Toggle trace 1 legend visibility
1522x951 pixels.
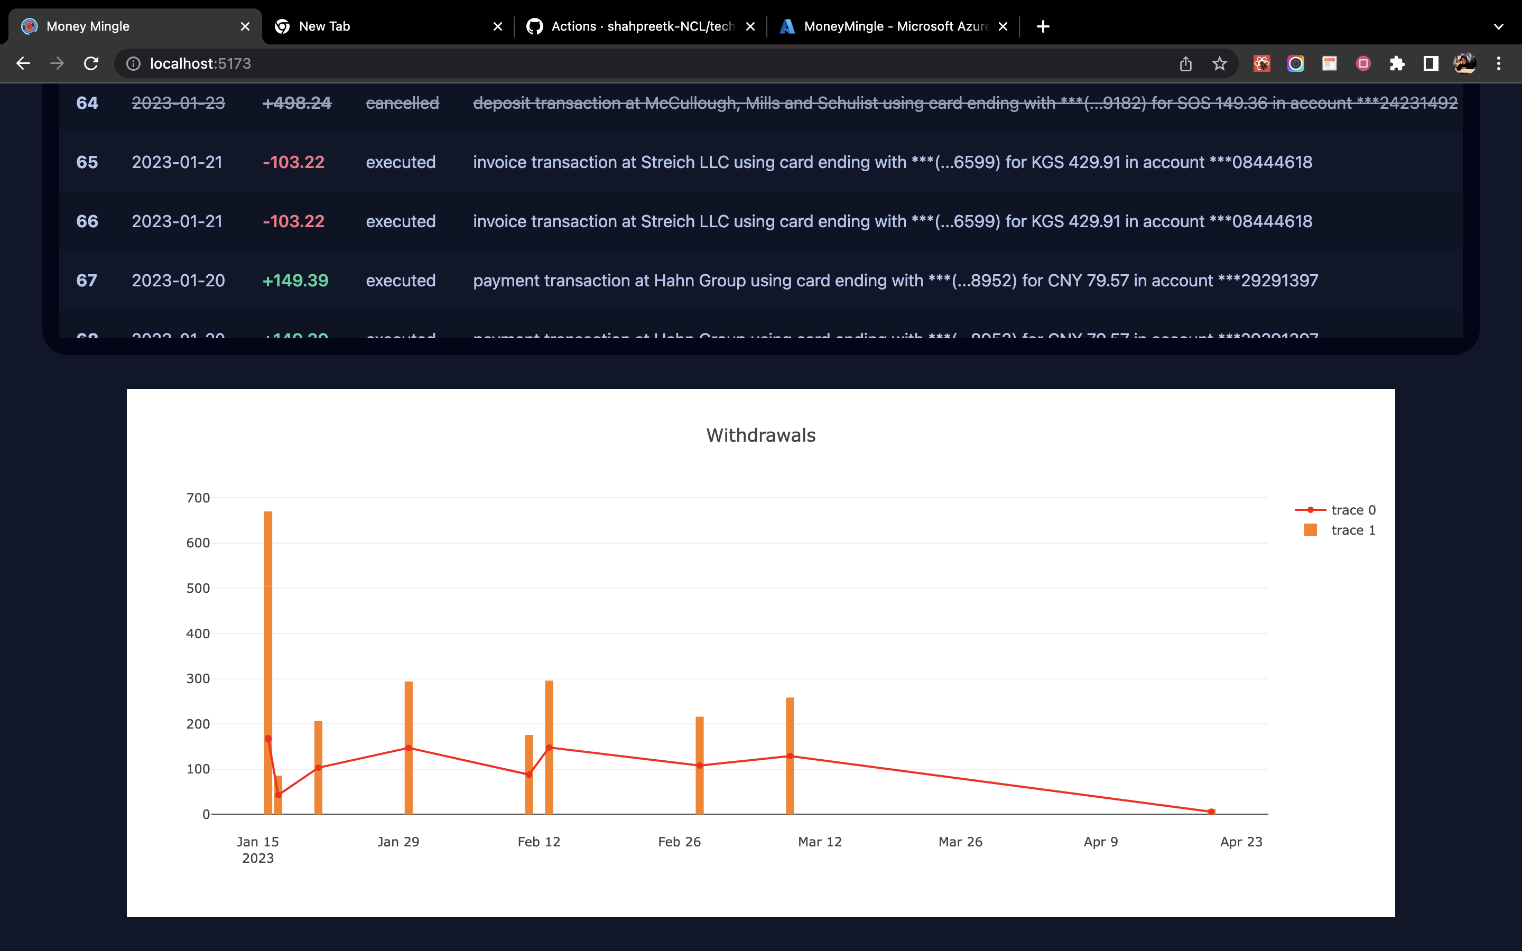1352,530
